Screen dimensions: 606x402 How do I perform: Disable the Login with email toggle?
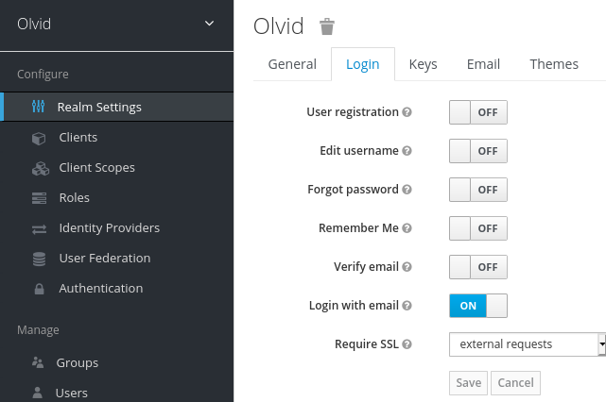[478, 306]
